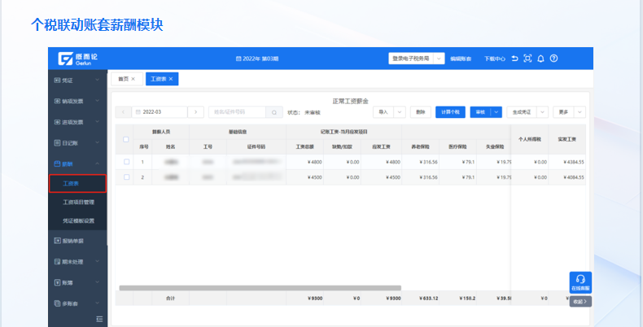Click the search magnifier icon
The width and height of the screenshot is (643, 327).
click(274, 112)
